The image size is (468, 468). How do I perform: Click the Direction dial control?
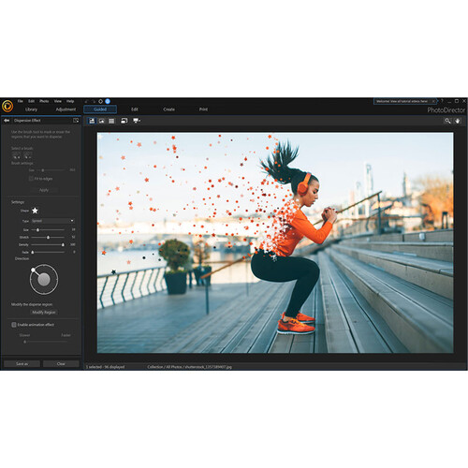[x=44, y=279]
